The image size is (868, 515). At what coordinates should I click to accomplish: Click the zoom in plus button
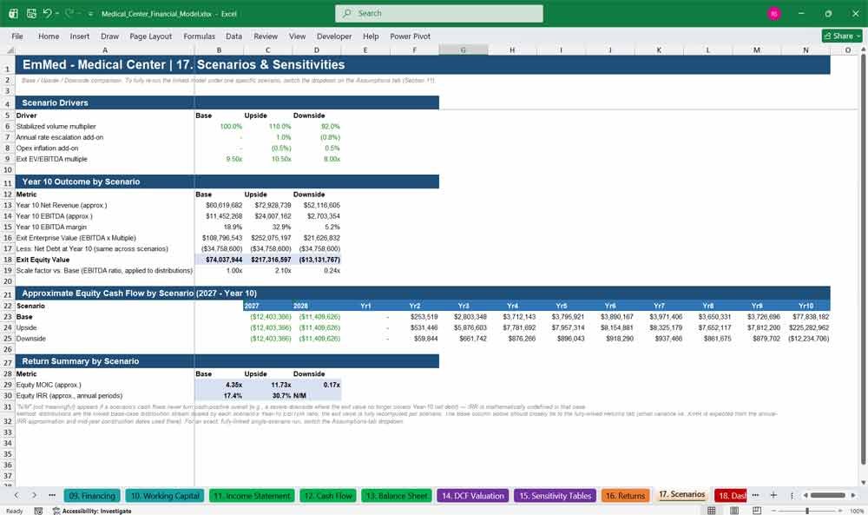tap(841, 511)
